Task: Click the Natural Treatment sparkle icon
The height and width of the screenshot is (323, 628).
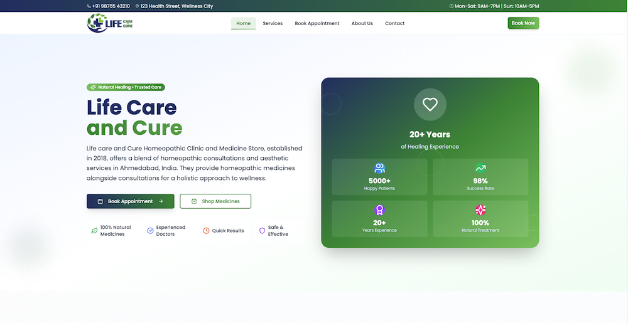Action: click(x=480, y=210)
